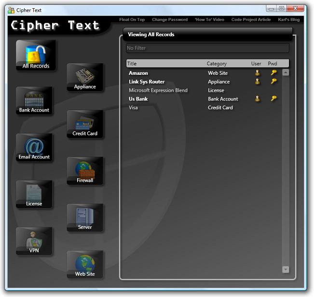Click user icon in Us Bank row
This screenshot has width=314, height=297.
pos(258,99)
